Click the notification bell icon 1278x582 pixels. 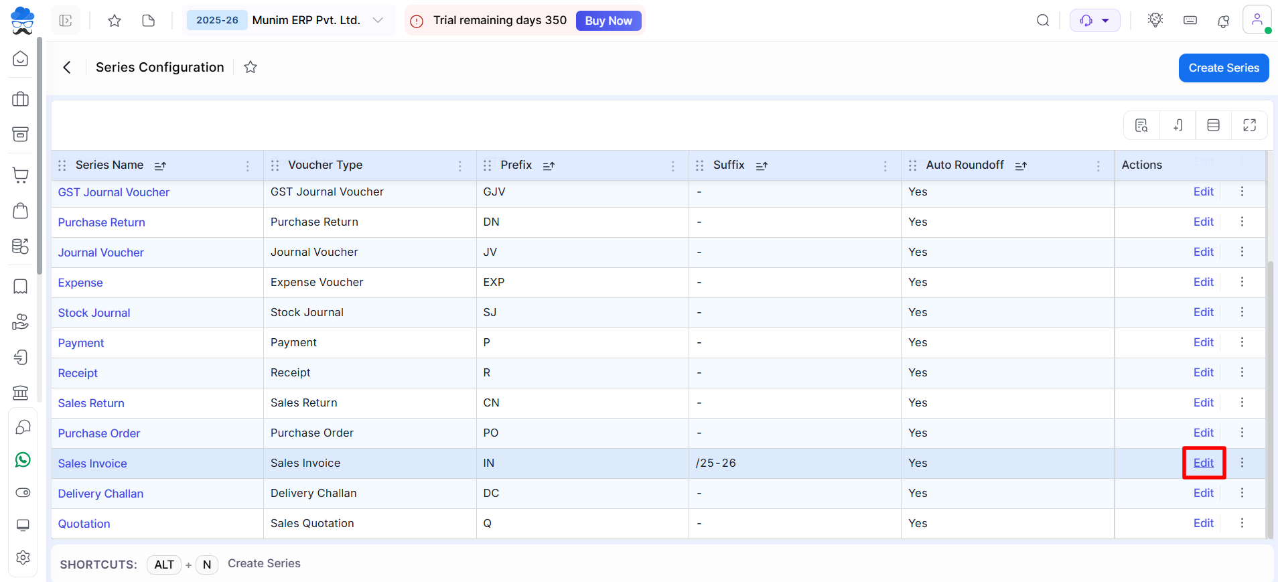(1223, 21)
